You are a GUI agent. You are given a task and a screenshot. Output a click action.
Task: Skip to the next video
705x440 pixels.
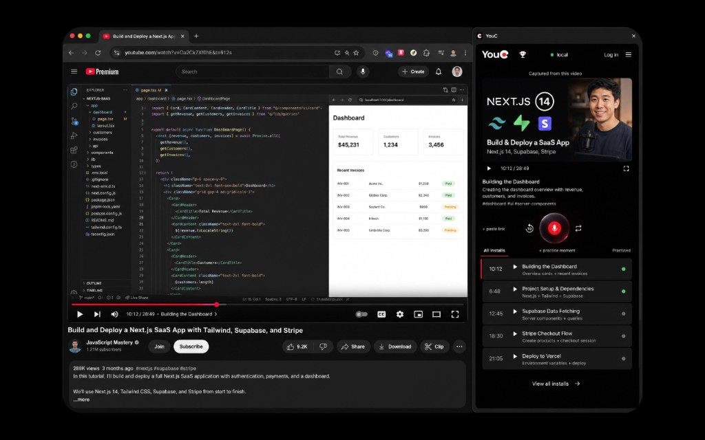(97, 314)
